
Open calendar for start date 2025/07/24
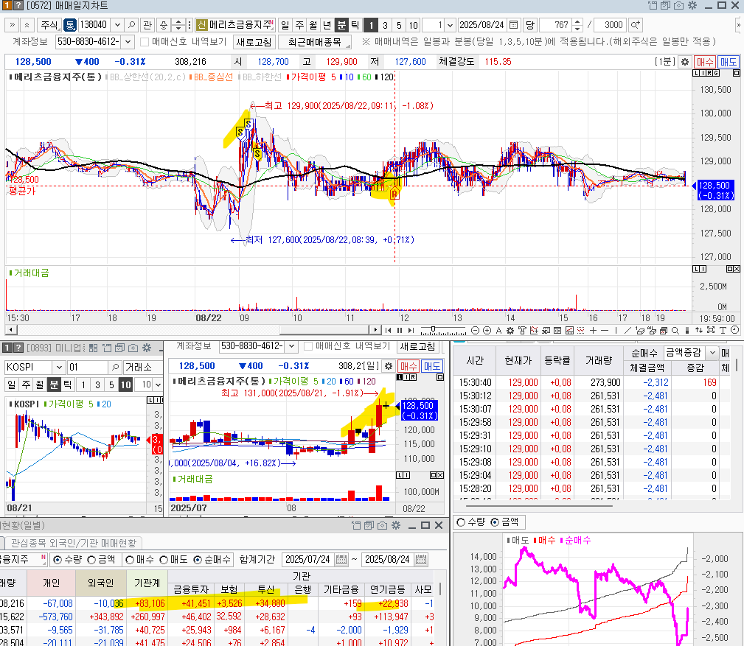click(x=341, y=559)
